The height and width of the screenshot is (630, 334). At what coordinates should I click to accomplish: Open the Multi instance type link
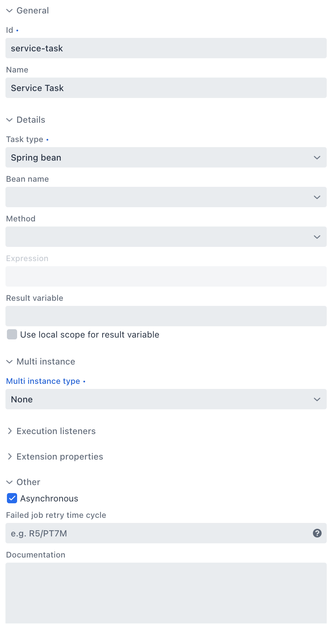tap(43, 381)
